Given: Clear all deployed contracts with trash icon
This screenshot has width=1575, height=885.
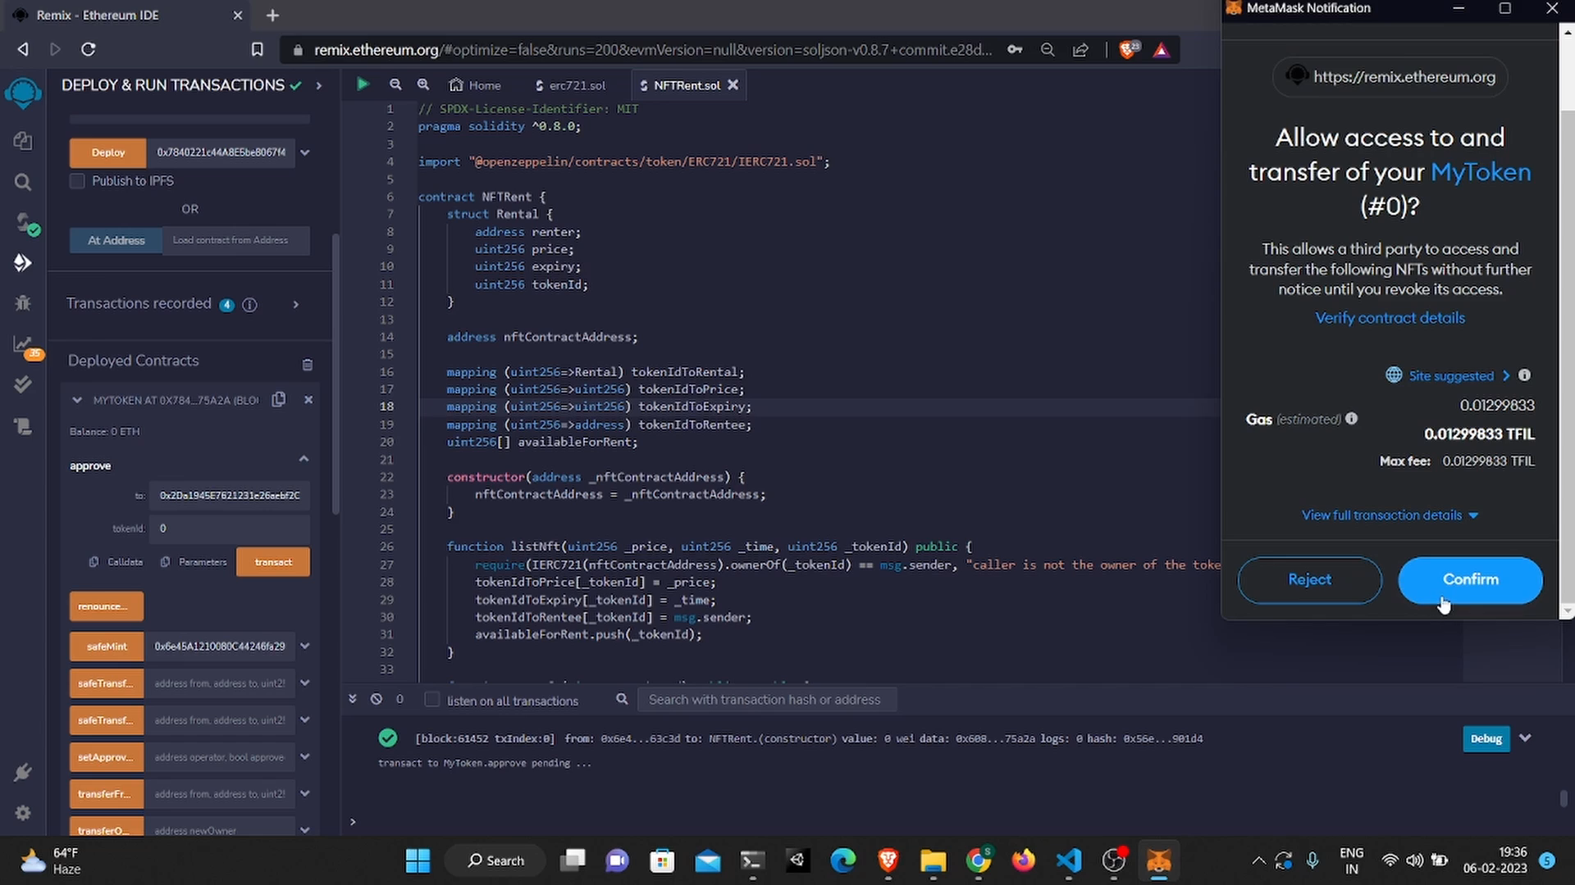Looking at the screenshot, I should click(308, 365).
